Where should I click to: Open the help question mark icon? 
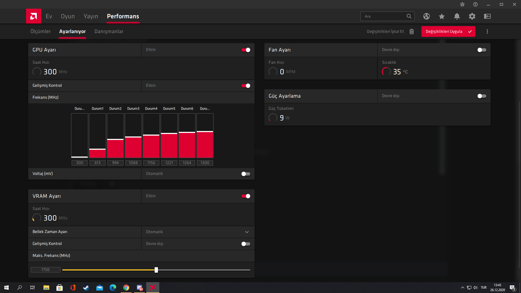click(x=475, y=4)
